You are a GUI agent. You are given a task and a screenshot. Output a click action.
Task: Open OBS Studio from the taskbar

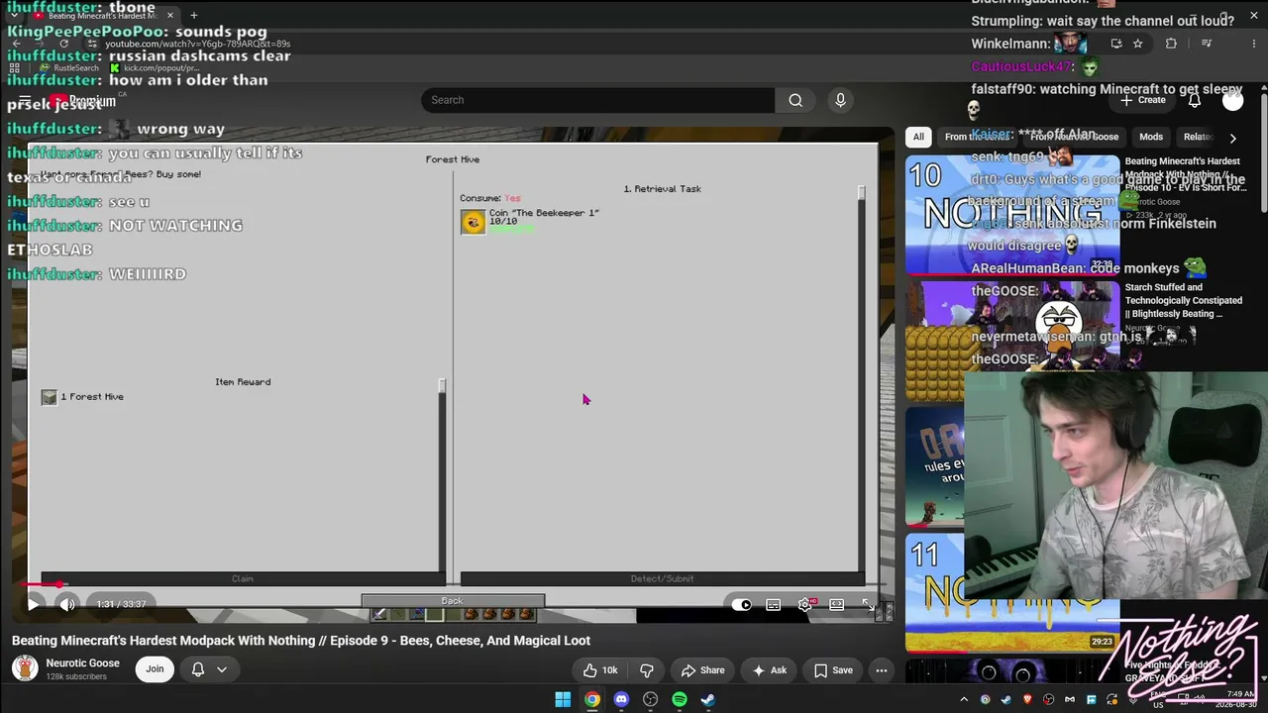click(x=650, y=699)
